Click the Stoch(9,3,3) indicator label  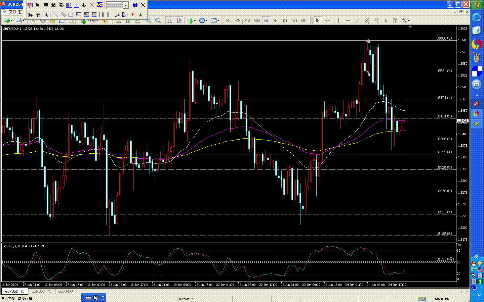pos(23,246)
